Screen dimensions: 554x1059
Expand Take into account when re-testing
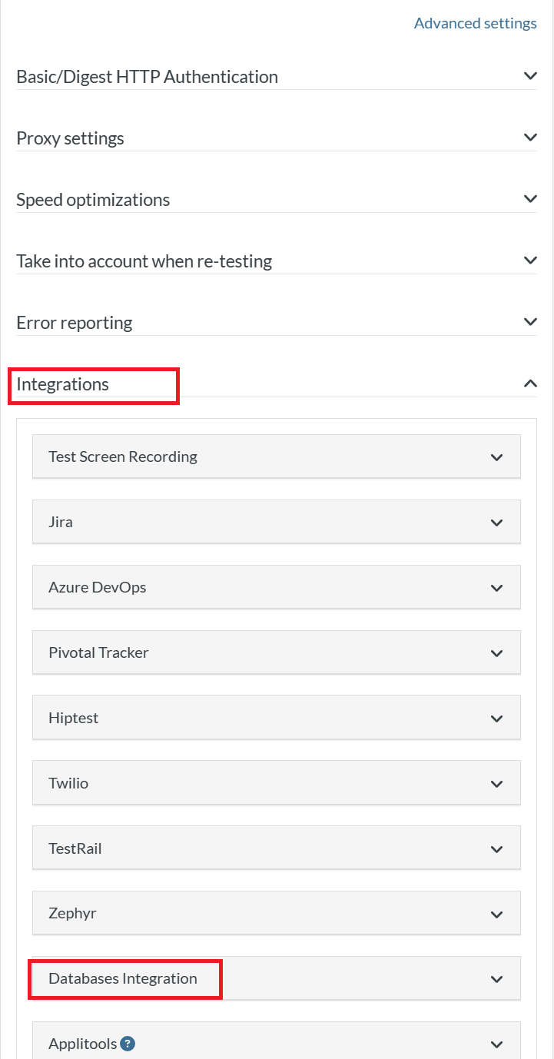click(529, 261)
